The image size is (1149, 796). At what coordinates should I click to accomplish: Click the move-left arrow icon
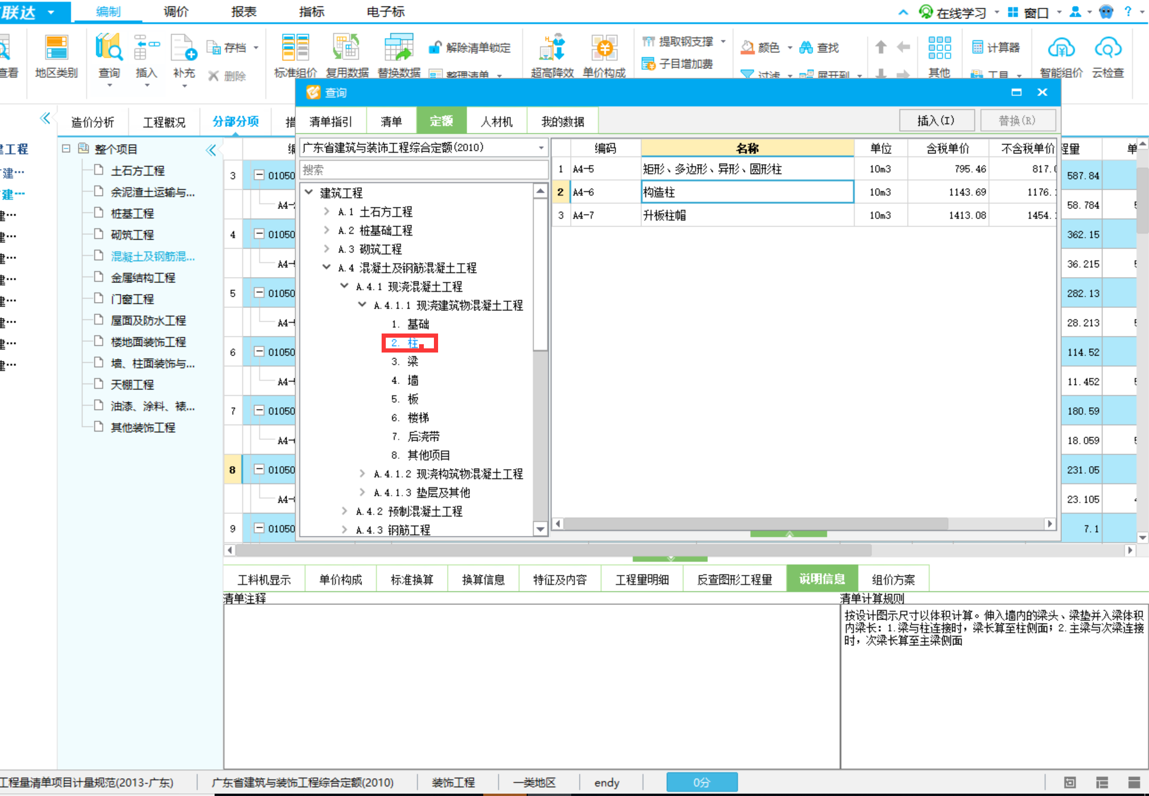point(904,47)
